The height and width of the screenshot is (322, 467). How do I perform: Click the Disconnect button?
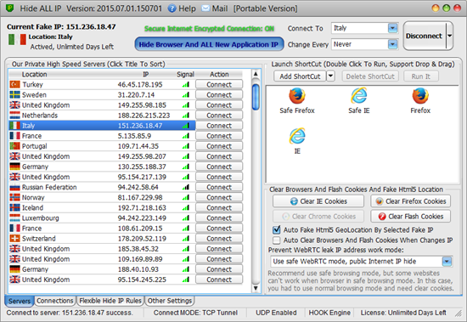[424, 36]
